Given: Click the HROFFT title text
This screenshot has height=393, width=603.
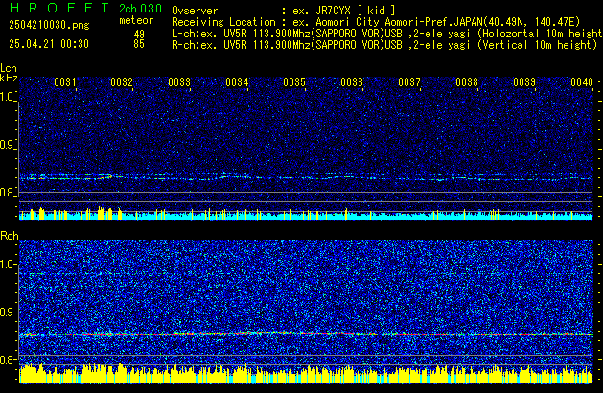Looking at the screenshot, I should coord(58,8).
